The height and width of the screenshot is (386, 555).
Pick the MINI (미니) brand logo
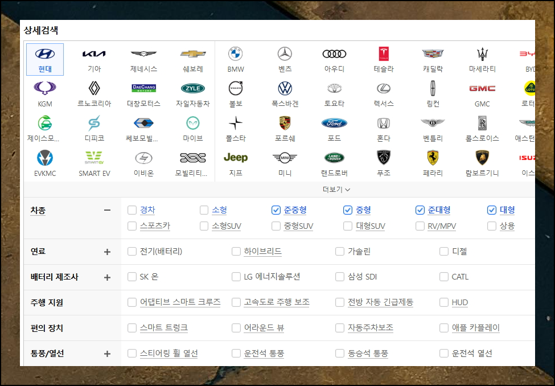pos(285,158)
